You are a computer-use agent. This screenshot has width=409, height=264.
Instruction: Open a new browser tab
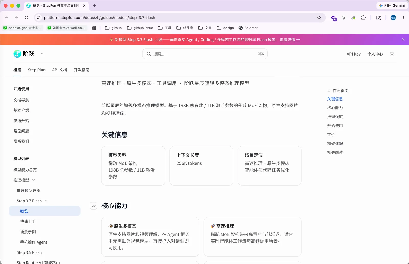[x=94, y=6]
